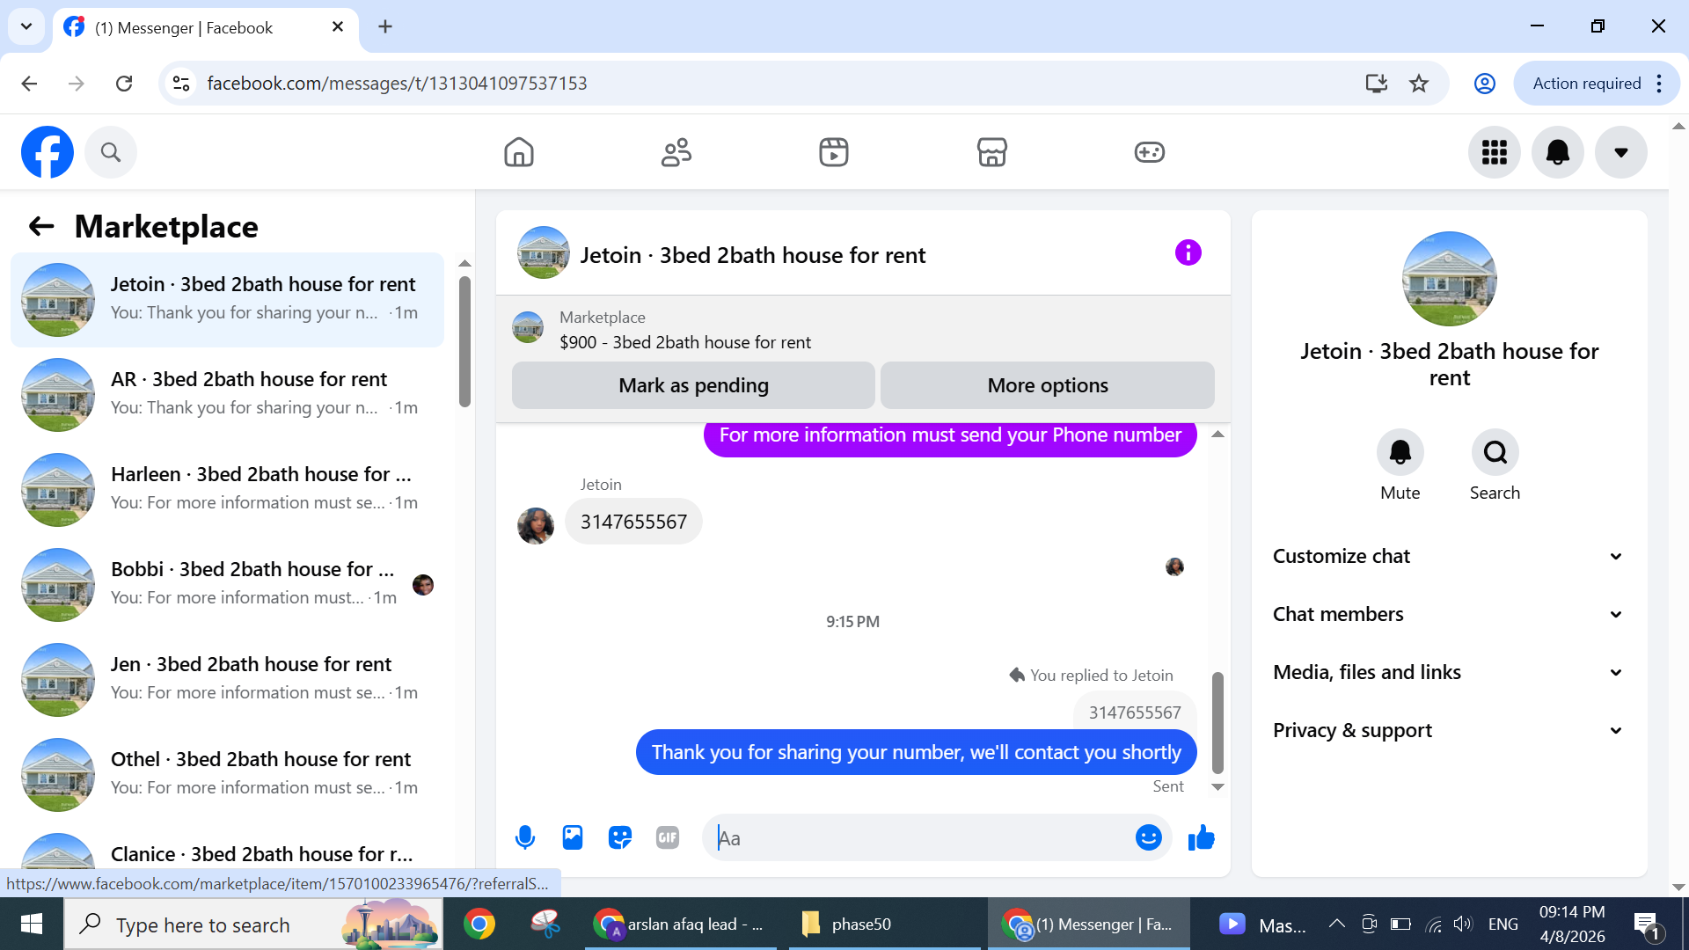This screenshot has height=950, width=1689.
Task: Search in conversation from right panel
Action: point(1495,453)
